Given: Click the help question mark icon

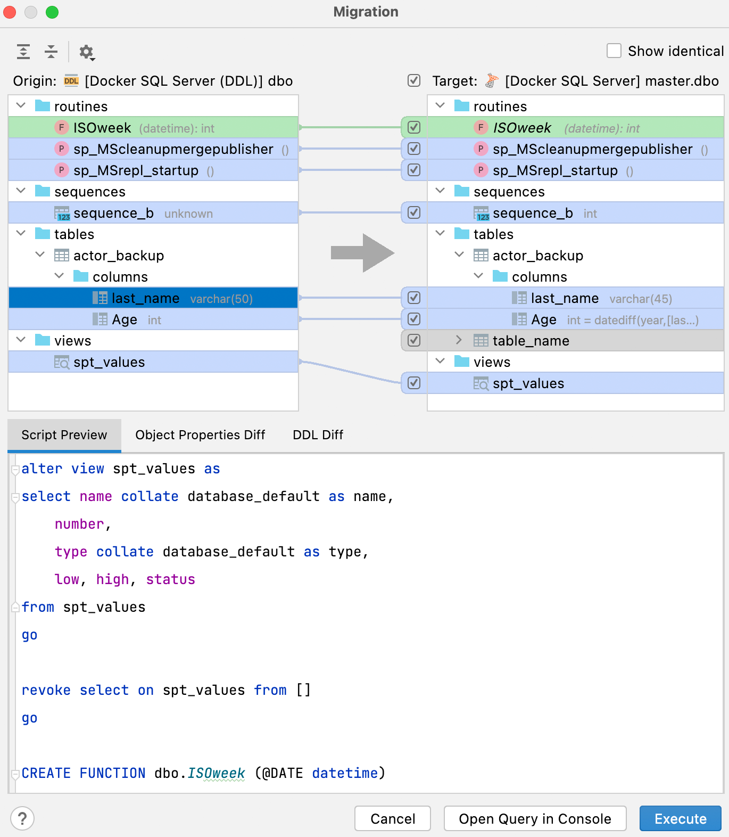Looking at the screenshot, I should tap(22, 818).
